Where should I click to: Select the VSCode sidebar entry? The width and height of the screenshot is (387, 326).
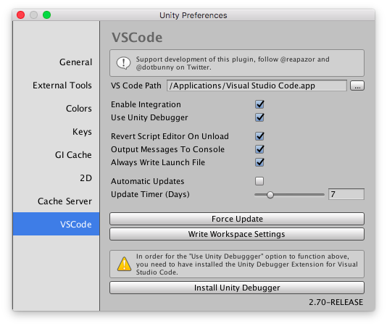click(x=57, y=224)
